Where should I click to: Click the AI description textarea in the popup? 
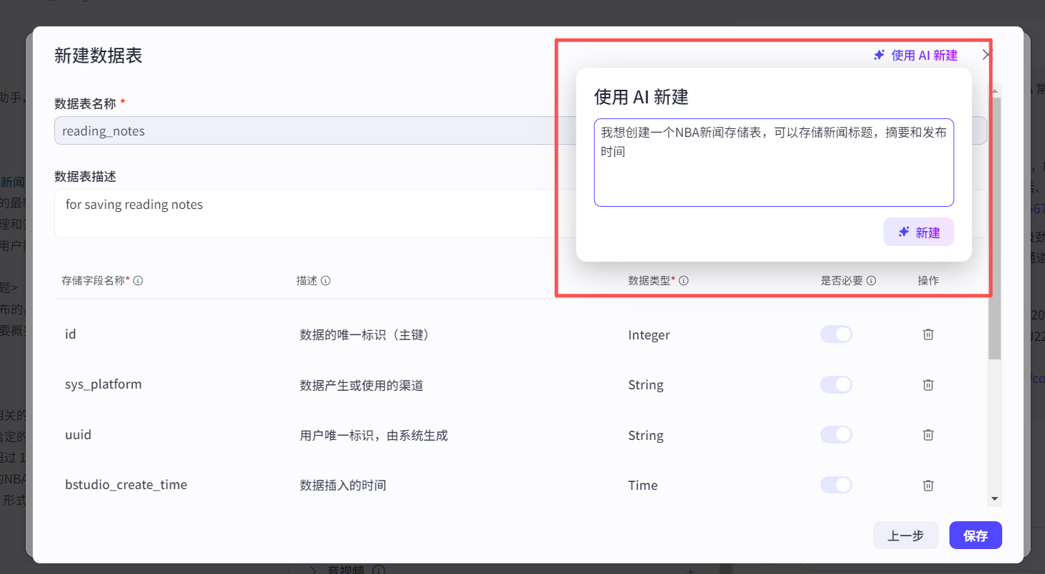coord(773,162)
